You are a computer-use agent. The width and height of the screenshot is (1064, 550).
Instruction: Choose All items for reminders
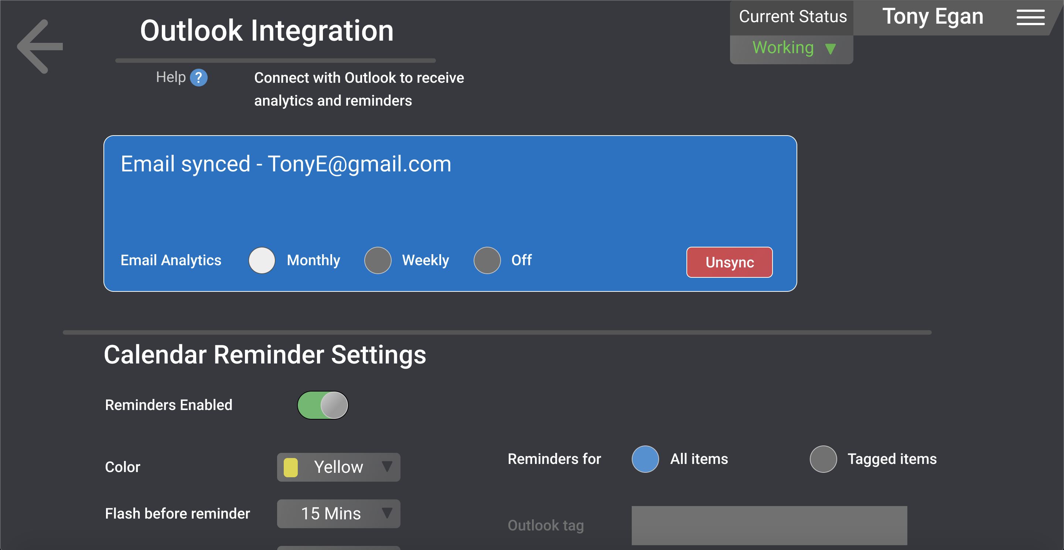645,459
